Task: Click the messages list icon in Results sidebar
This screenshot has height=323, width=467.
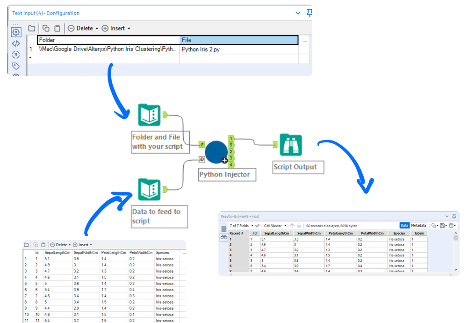Action: click(x=223, y=229)
